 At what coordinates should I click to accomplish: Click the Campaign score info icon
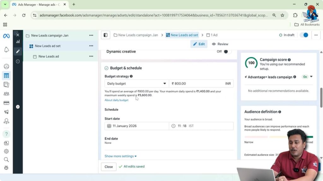point(289,60)
